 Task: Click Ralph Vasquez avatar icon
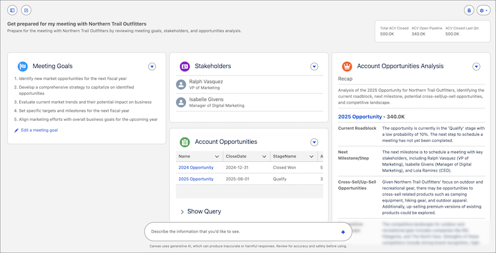[181, 84]
